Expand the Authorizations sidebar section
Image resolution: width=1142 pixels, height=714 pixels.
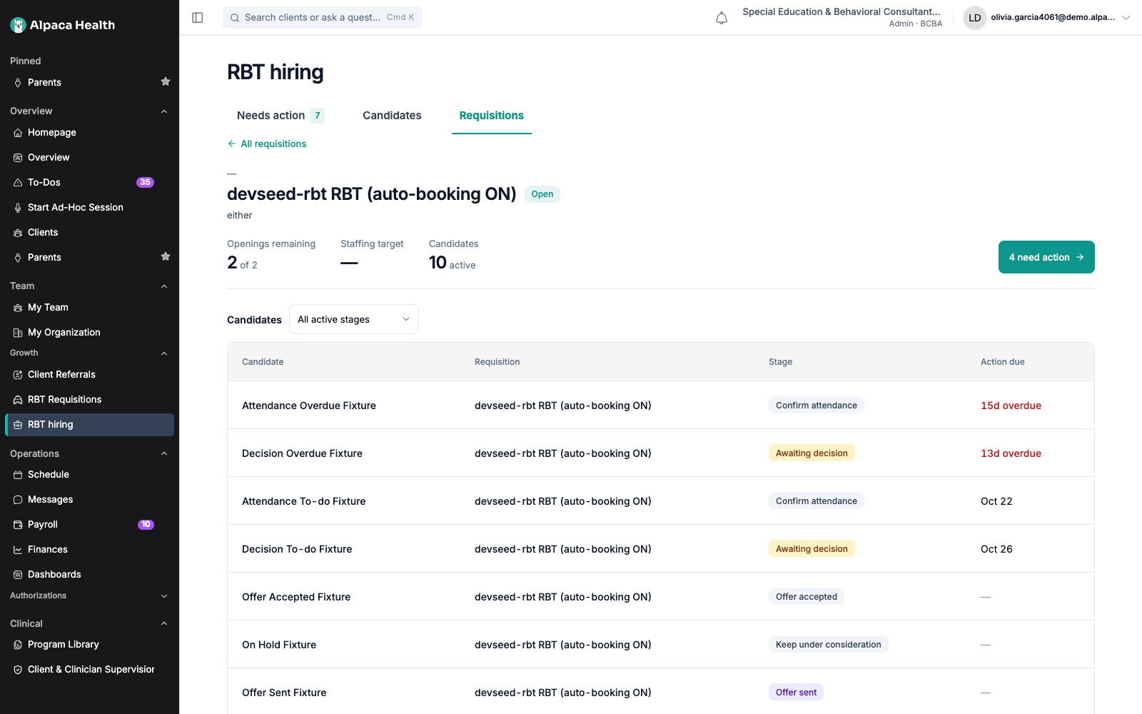pos(164,596)
